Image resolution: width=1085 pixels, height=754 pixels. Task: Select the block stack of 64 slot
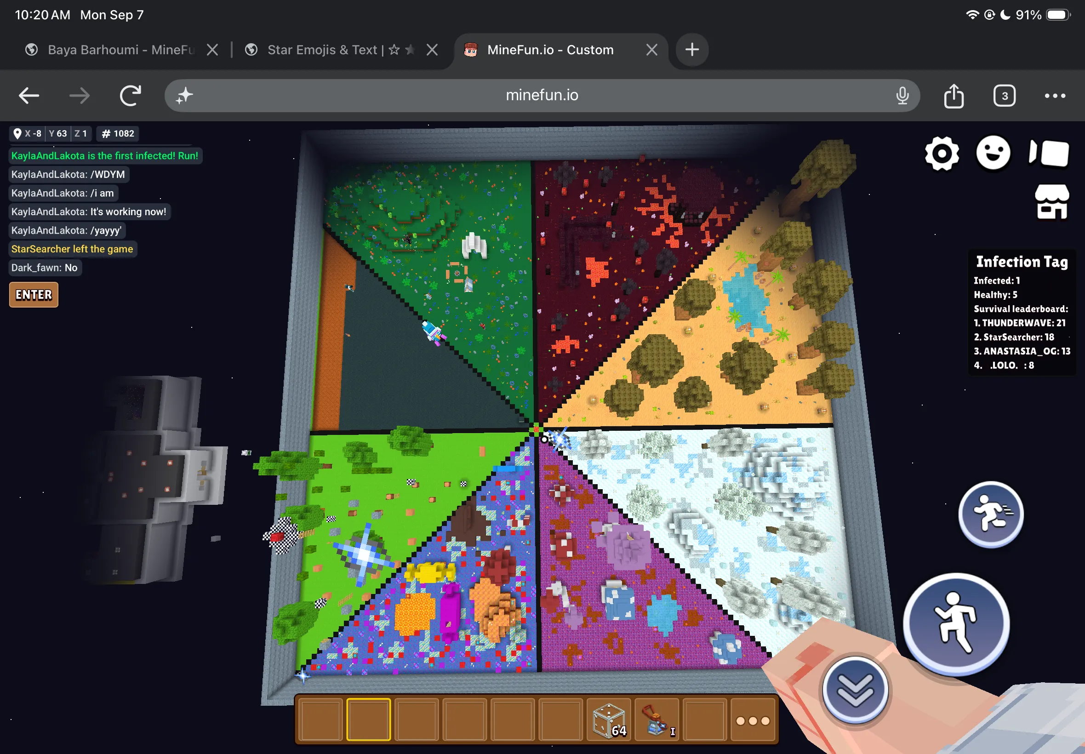click(x=609, y=720)
